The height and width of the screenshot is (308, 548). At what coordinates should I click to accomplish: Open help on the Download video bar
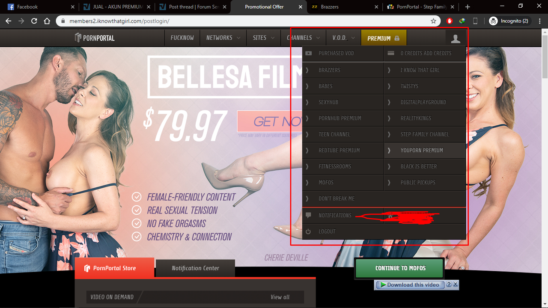click(x=449, y=284)
